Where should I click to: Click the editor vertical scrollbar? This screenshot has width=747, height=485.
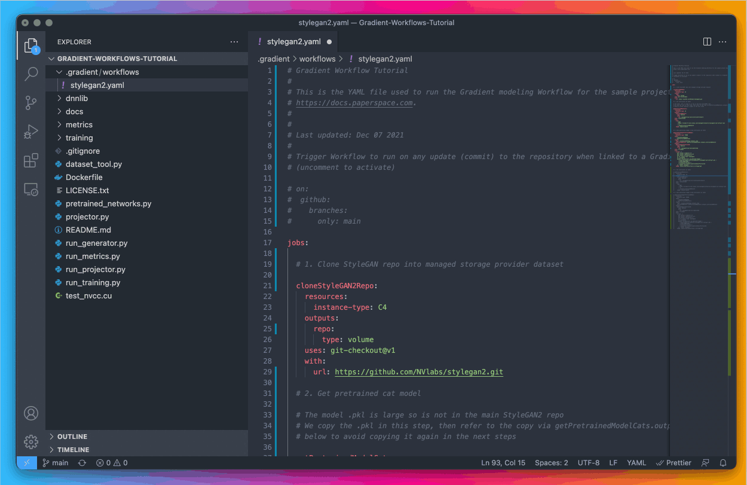coord(732,260)
